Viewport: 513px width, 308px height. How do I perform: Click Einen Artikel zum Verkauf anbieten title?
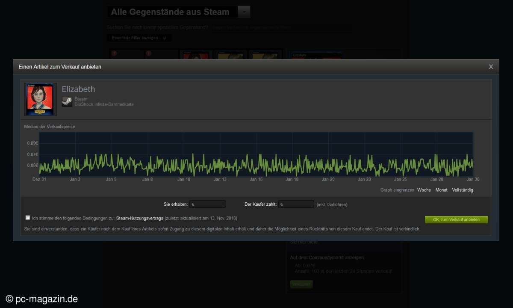[x=60, y=67]
